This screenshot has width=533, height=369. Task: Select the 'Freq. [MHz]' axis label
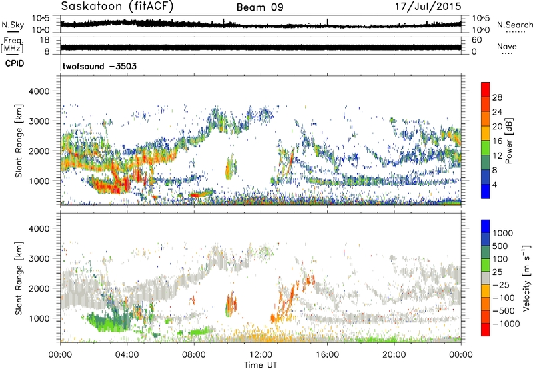[12, 45]
